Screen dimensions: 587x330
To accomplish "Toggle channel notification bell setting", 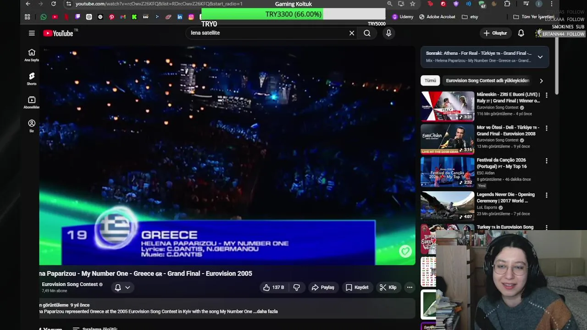I will pyautogui.click(x=122, y=287).
